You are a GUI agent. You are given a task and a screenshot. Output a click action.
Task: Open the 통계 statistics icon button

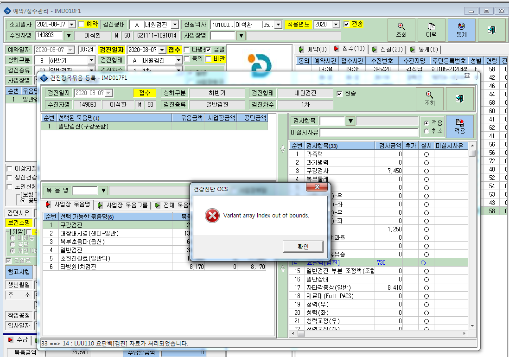[461, 30]
